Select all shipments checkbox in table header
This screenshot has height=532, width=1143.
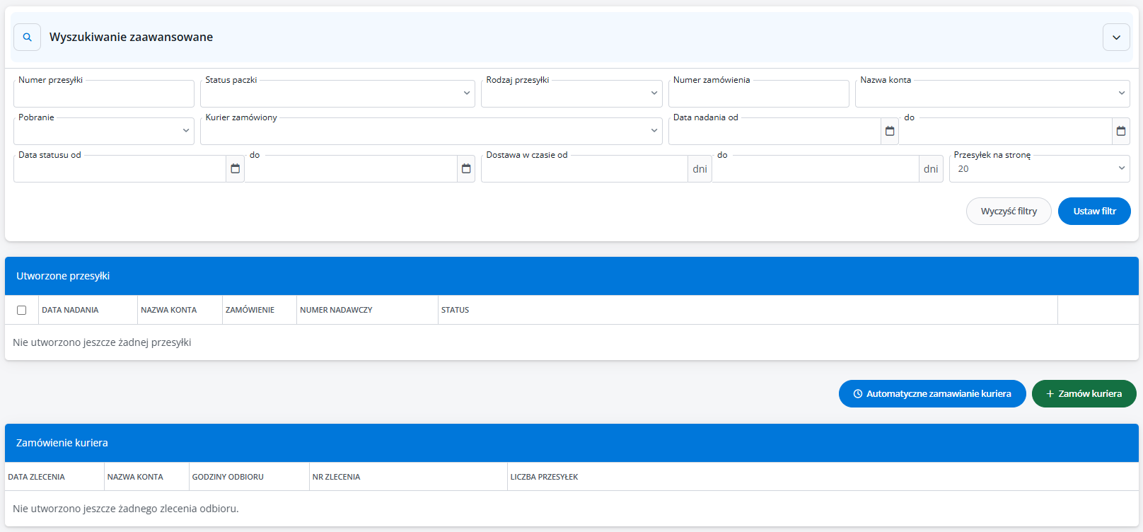(22, 310)
